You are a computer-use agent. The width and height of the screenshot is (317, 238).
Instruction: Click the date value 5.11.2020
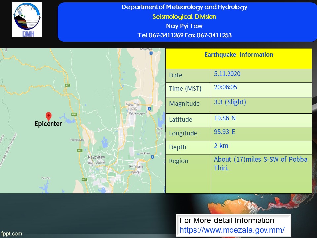pyautogui.click(x=227, y=74)
